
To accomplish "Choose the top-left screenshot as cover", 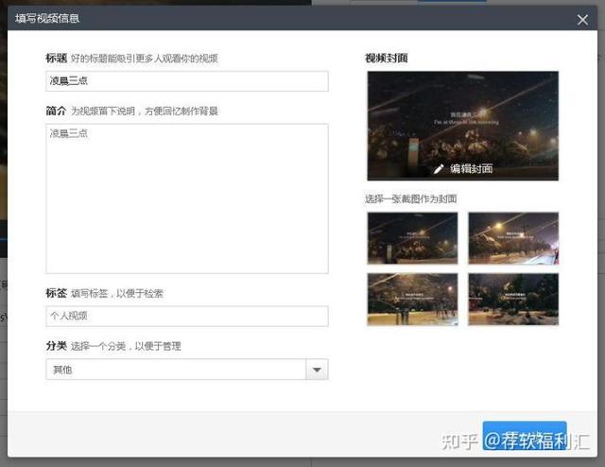I will [412, 238].
